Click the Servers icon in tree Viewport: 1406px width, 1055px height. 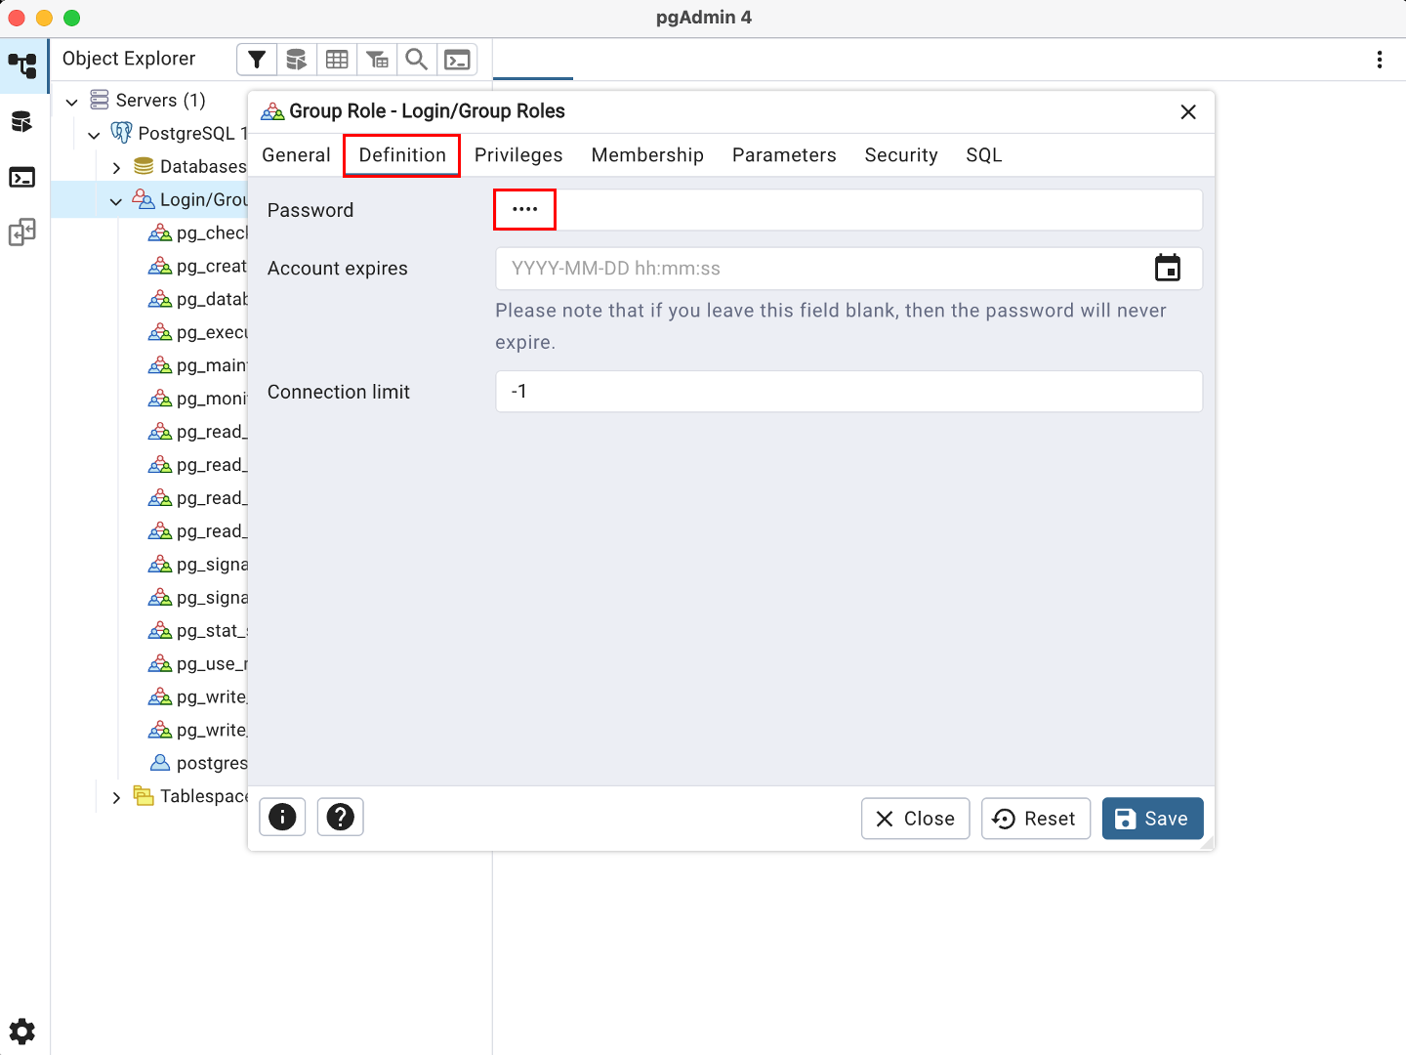pyautogui.click(x=100, y=100)
